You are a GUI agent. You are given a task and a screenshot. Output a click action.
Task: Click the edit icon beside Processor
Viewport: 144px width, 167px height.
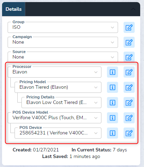pos(129,72)
